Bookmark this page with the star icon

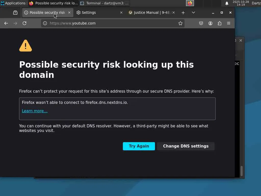pos(180,23)
